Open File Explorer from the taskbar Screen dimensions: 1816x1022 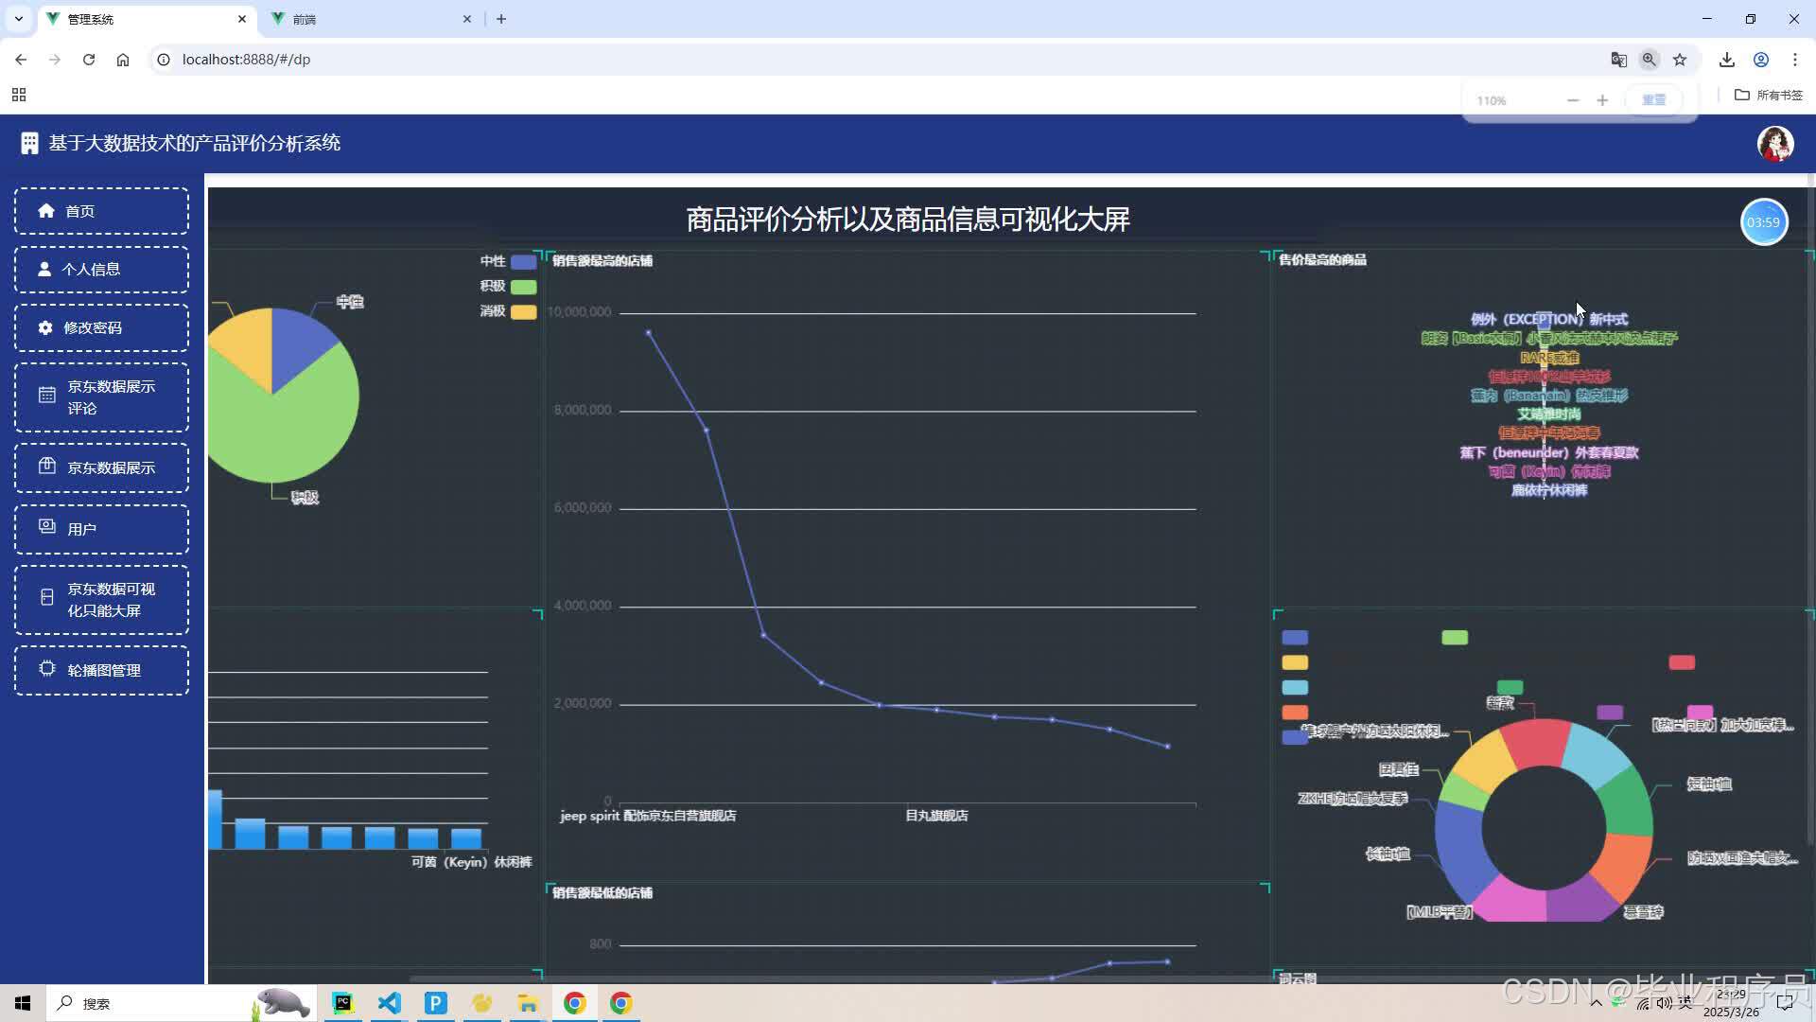point(528,1003)
